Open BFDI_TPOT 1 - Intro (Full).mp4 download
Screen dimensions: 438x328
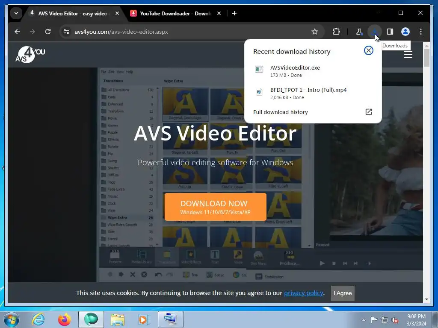pos(313,94)
